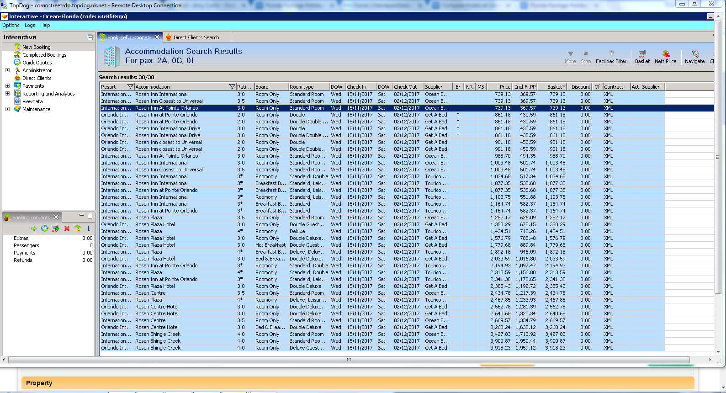Select the Rosen Shingle Creek Deluxe Guest row
Viewport: 726px width, 393px height.
pyautogui.click(x=407, y=348)
